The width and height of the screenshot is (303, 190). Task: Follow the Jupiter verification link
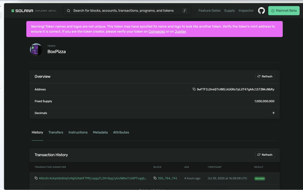pyautogui.click(x=180, y=32)
